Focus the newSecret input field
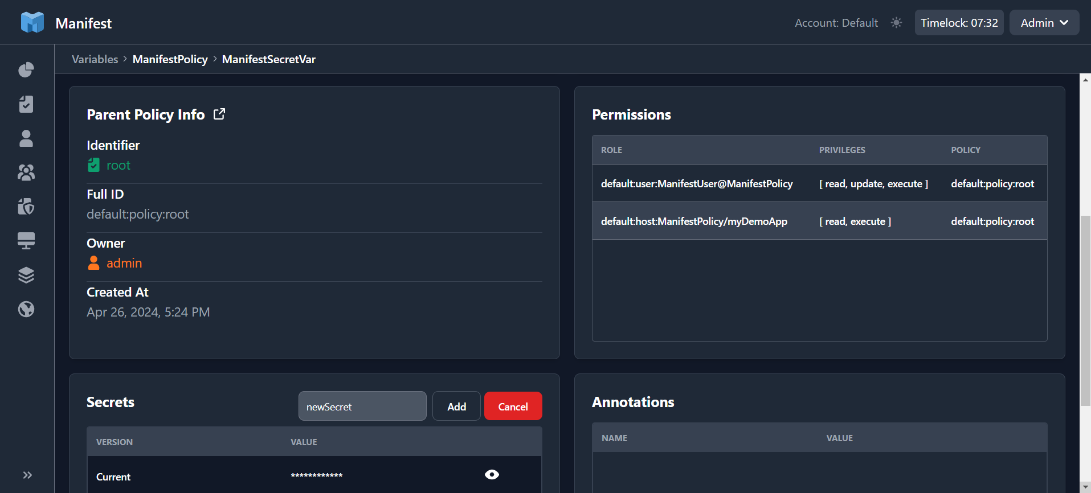Screen dimensions: 1091x493 pos(362,406)
